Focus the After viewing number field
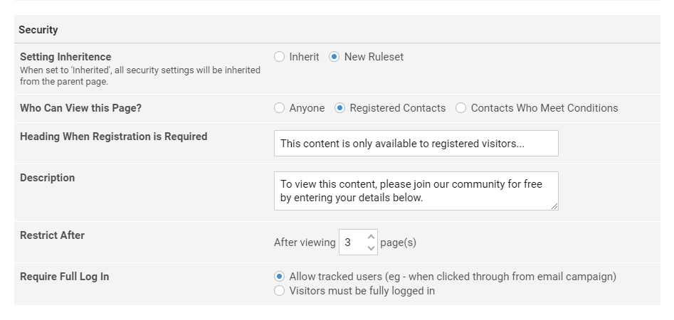 click(x=352, y=242)
